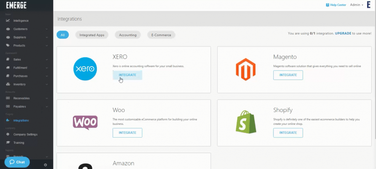
Task: Click the UPGRADE link
Action: (343, 33)
